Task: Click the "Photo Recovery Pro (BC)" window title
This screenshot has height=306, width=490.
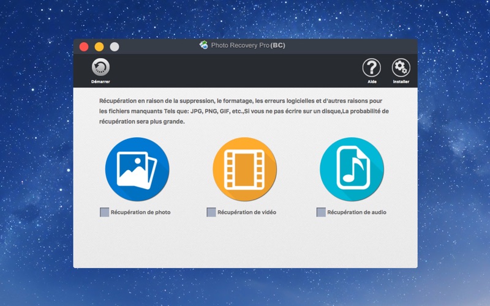Action: [x=248, y=45]
